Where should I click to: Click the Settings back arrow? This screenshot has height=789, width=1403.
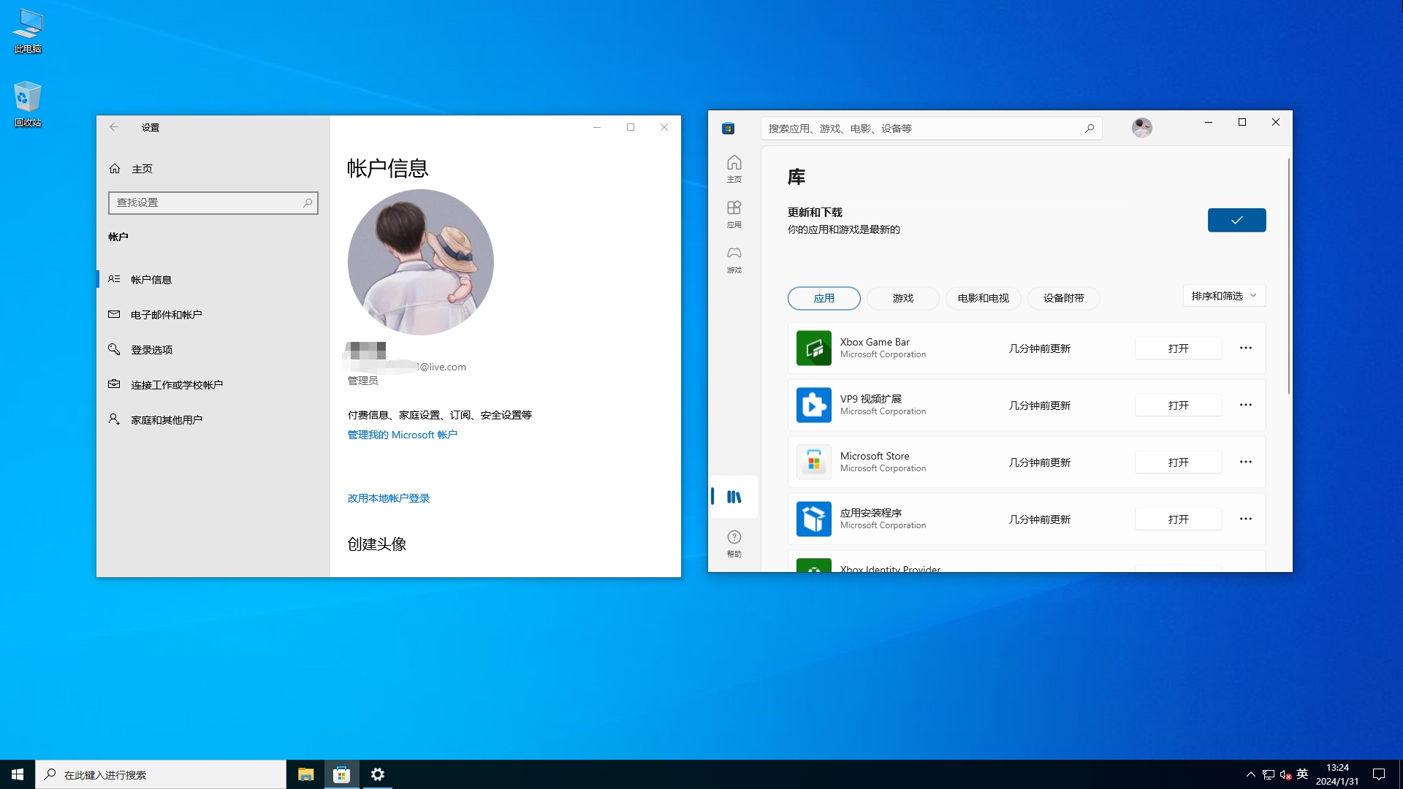(x=114, y=127)
